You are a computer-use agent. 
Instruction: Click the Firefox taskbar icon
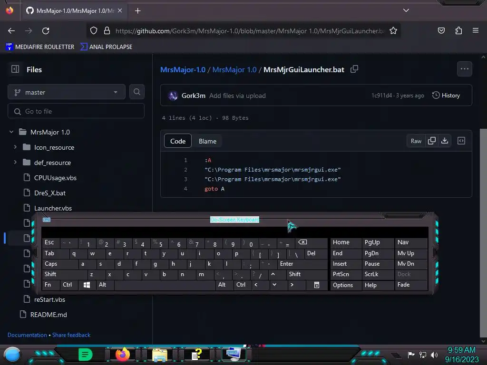(122, 354)
